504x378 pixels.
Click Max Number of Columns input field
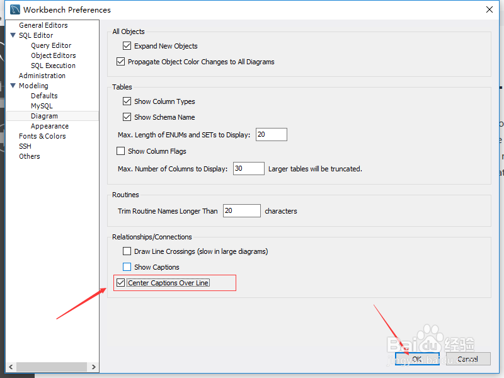(248, 168)
